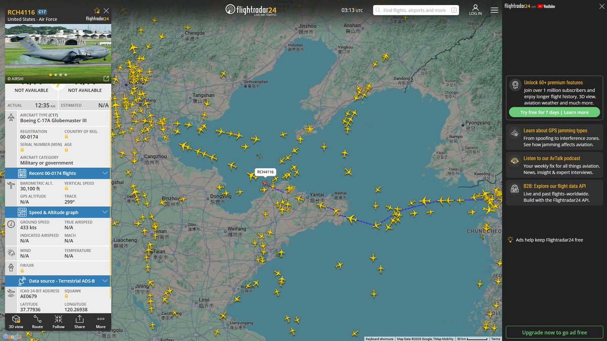Open the aircraft photo in external view
Viewport: 607px width, 341px height.
(106, 79)
